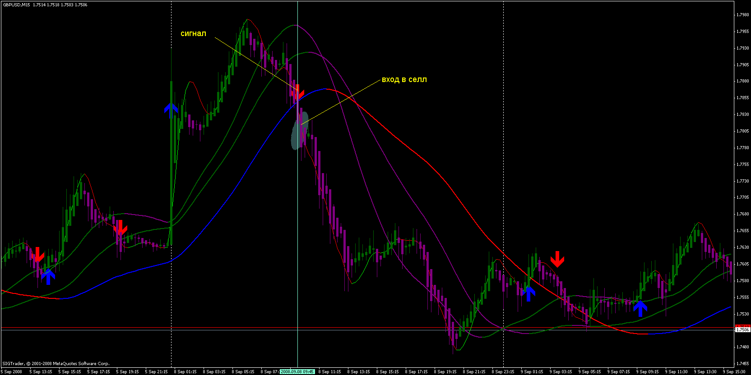Image resolution: width=751 pixels, height=375 pixels.
Task: Click the 9 Sep 15:30 time axis label
Action: [735, 372]
